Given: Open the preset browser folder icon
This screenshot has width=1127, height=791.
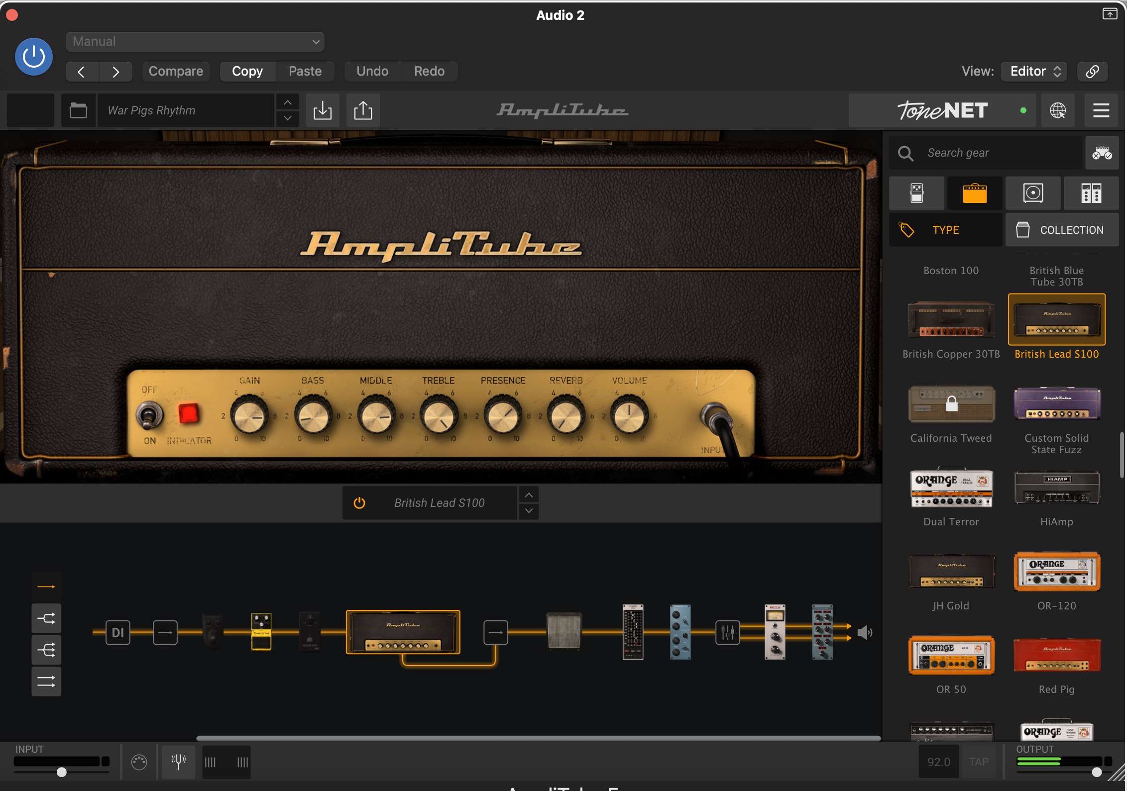Looking at the screenshot, I should click(x=78, y=110).
